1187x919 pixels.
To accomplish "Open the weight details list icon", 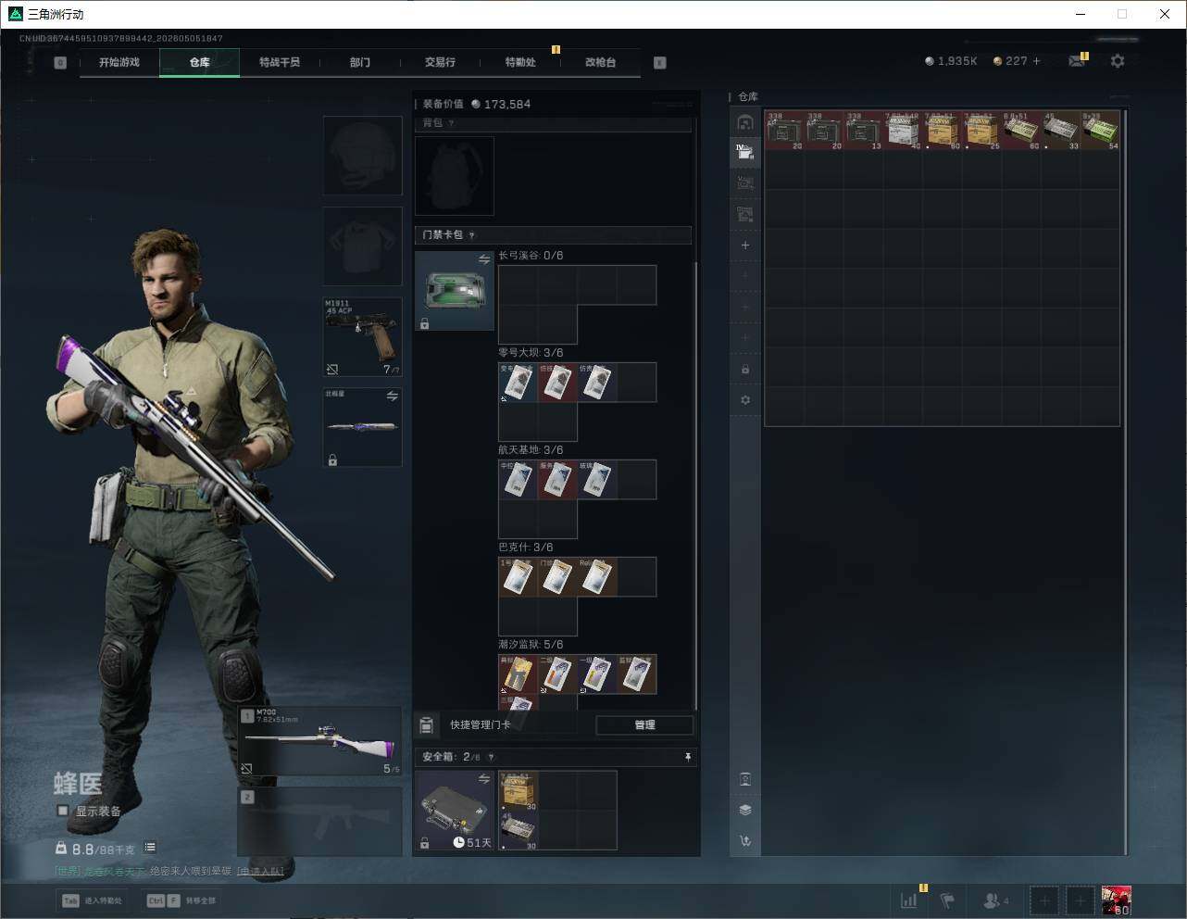I will pyautogui.click(x=150, y=847).
